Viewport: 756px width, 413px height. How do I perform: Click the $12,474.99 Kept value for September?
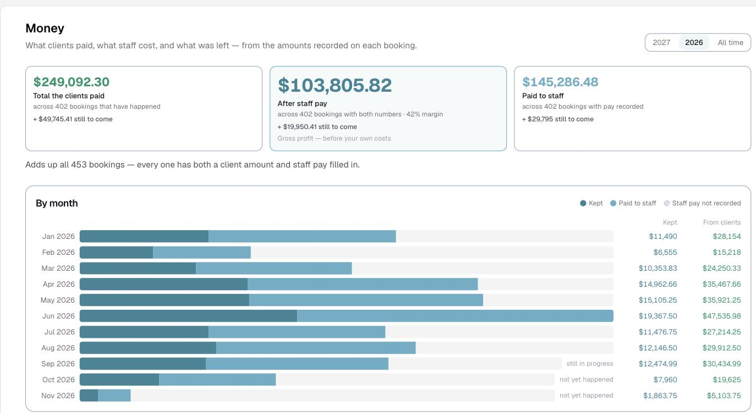(x=658, y=364)
